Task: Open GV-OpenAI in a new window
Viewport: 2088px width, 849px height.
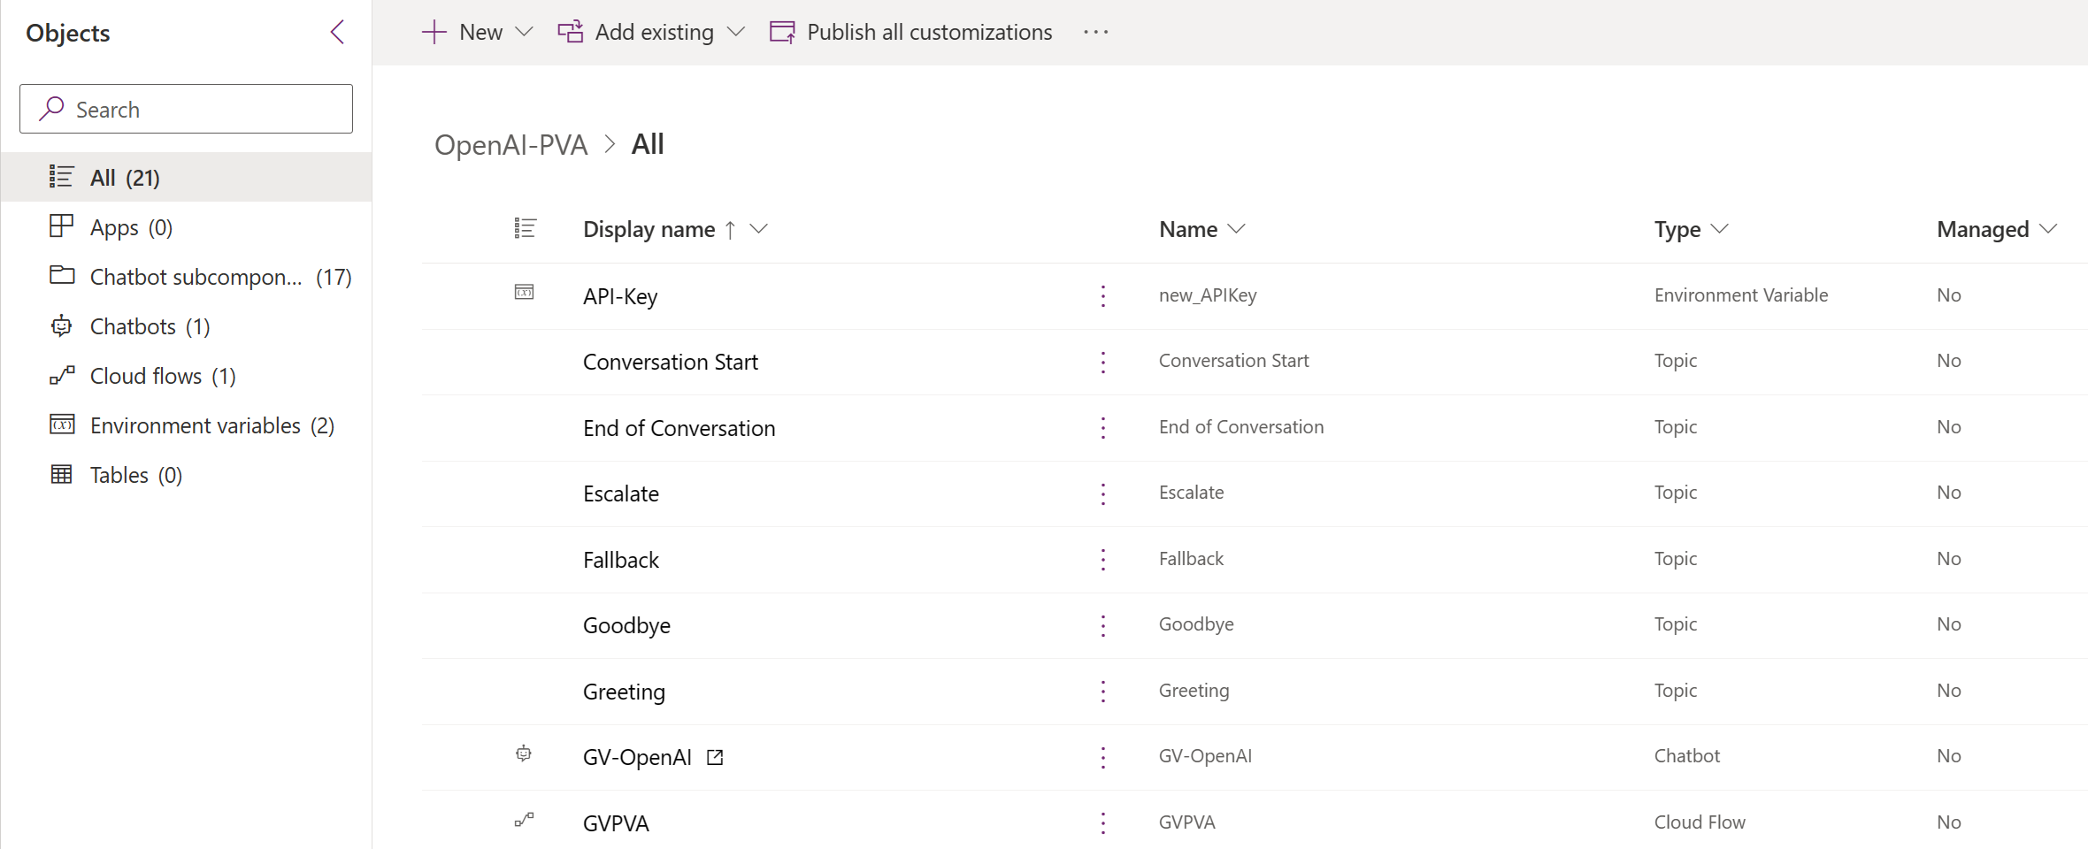Action: 715,757
